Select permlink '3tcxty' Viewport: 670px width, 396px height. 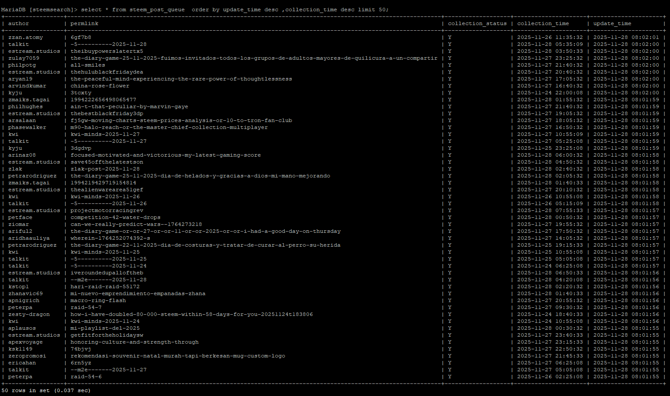click(x=81, y=93)
